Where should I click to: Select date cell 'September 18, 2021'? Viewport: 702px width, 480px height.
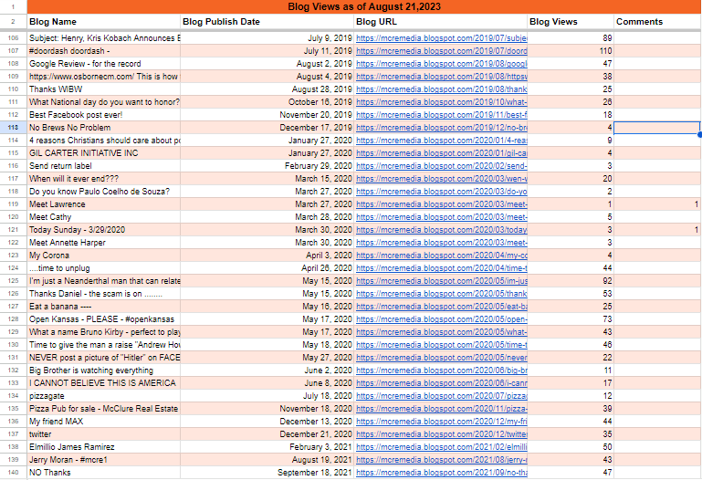tap(267, 473)
